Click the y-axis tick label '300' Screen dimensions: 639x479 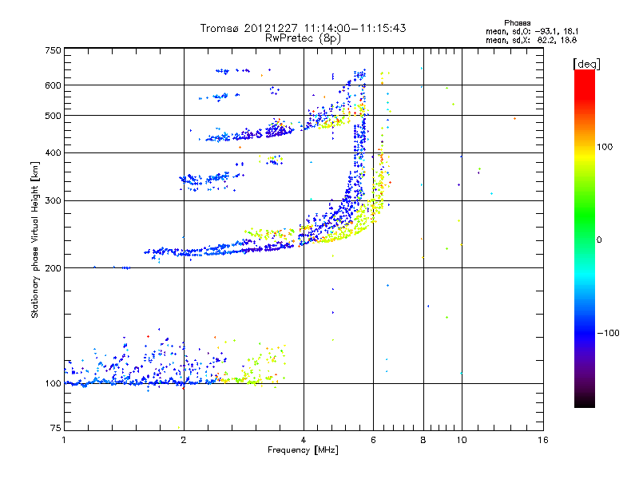(53, 200)
